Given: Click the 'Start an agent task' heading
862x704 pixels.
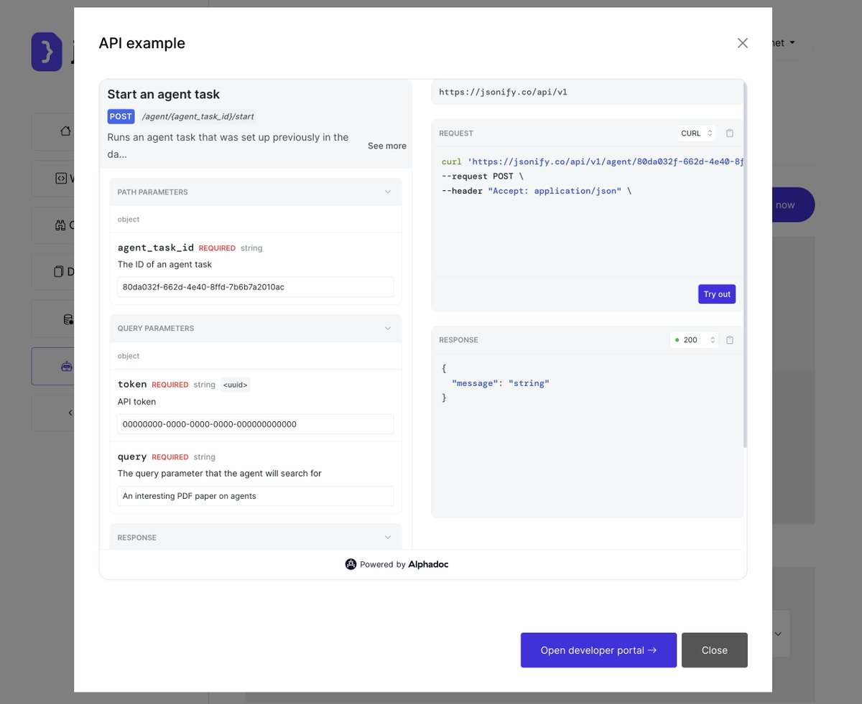Looking at the screenshot, I should [x=164, y=94].
